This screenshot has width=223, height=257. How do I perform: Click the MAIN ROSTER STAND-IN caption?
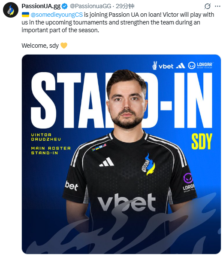tap(51, 150)
